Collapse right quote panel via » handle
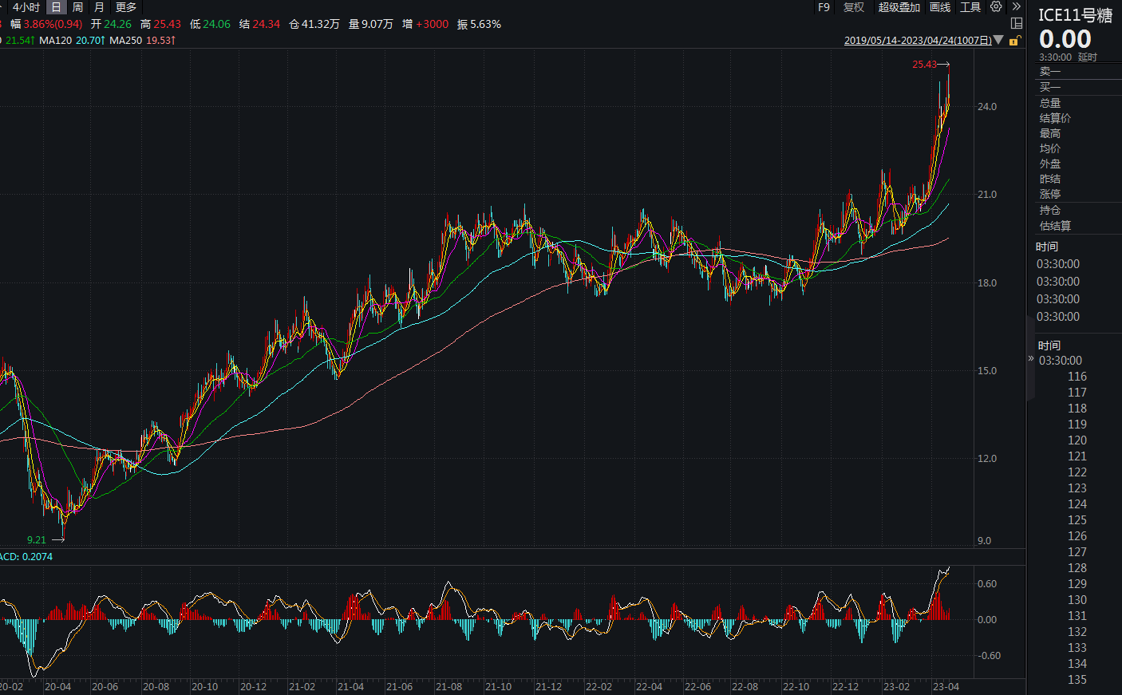 click(x=1030, y=358)
